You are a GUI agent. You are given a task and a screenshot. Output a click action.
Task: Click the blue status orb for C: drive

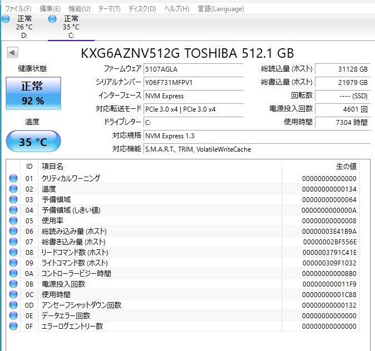click(52, 19)
